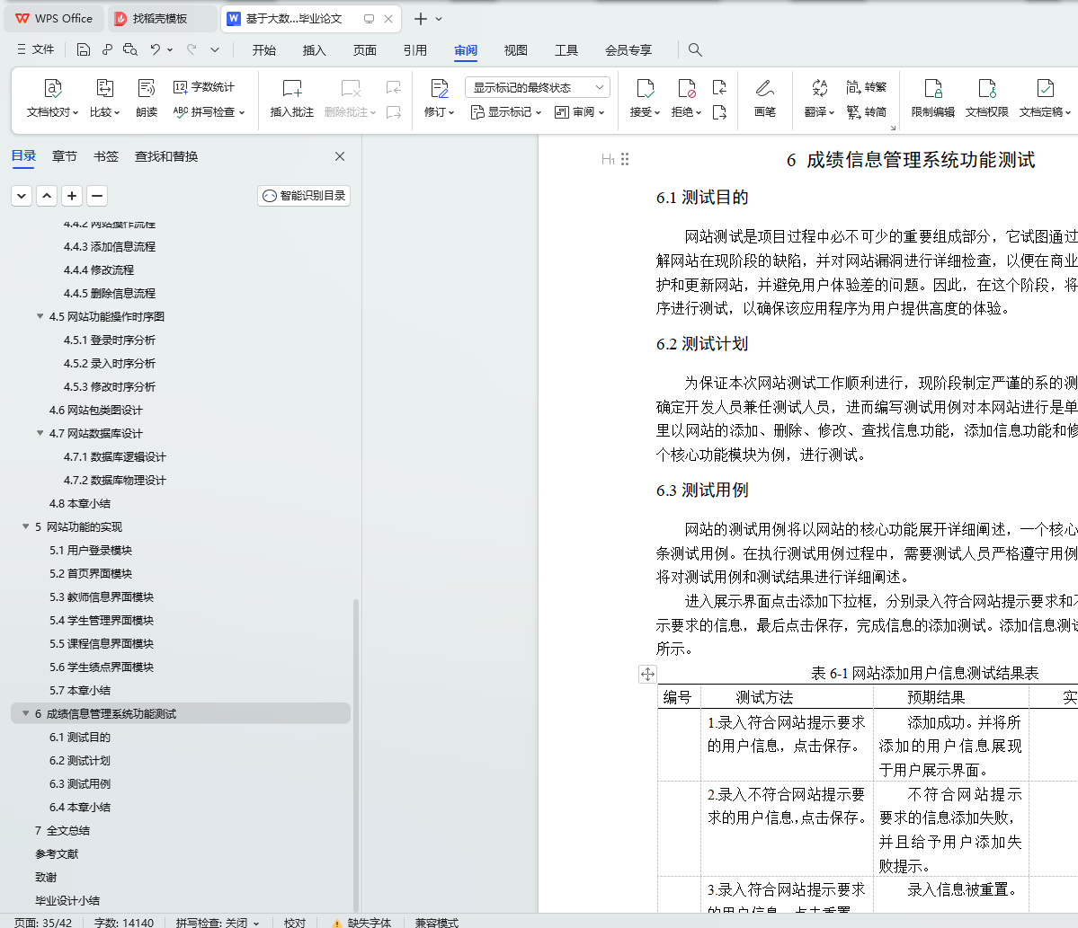Click 页面: 35/42 in status bar
Screen dimensions: 1078x928
[x=43, y=923]
